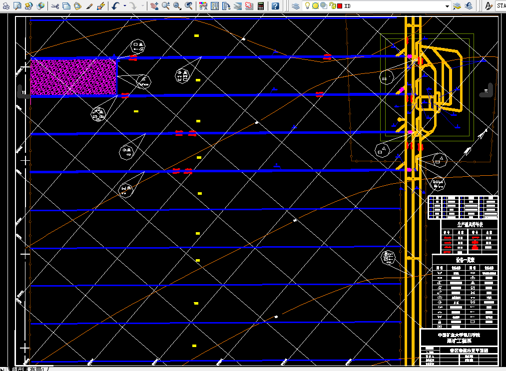Viewport: 506px width, 371px height.
Task: Open Plot Preview
Action: coord(17,5)
